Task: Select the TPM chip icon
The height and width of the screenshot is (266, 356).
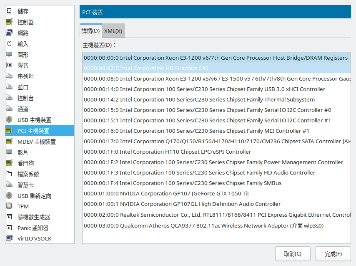Action: (x=9, y=206)
